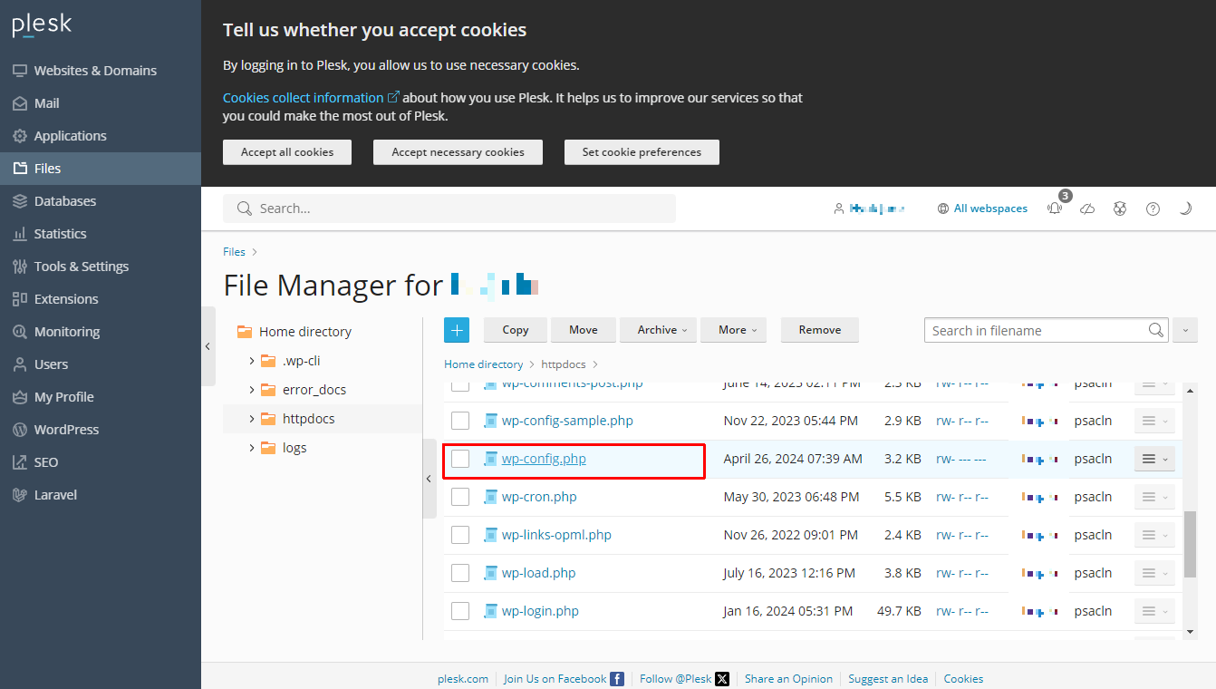Open row actions menu for wp-cron.php
Screen dimensions: 1216x689
click(x=1154, y=497)
